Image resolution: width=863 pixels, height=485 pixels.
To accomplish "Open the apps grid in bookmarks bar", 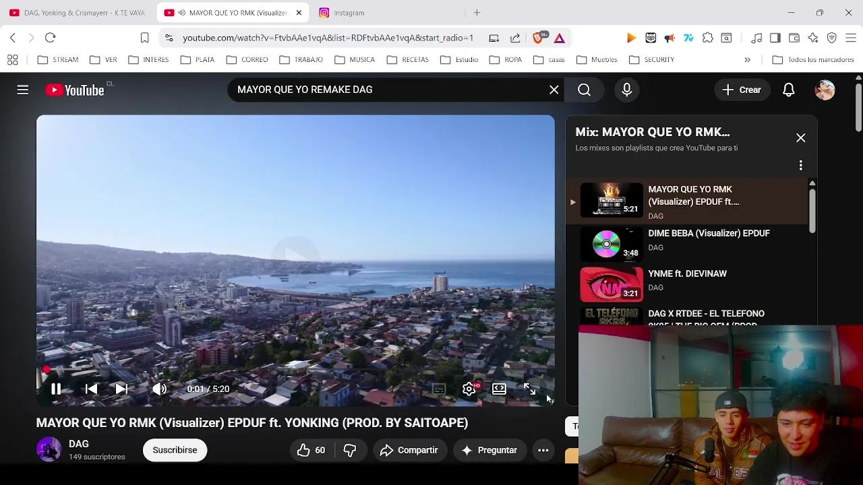I will (x=12, y=60).
